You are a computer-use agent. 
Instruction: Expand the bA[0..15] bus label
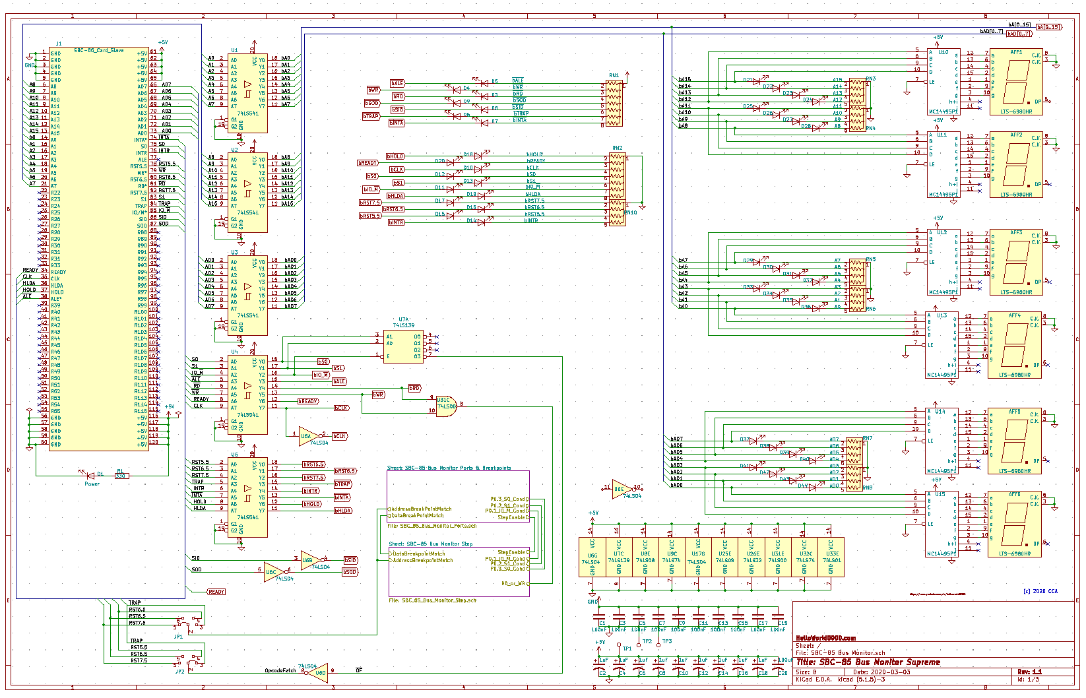[1047, 27]
